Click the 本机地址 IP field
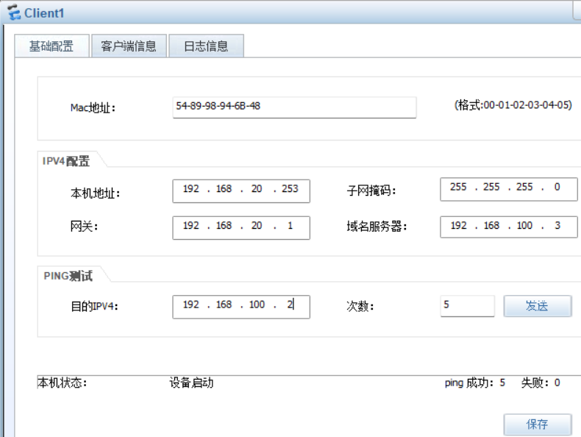 [x=241, y=191]
